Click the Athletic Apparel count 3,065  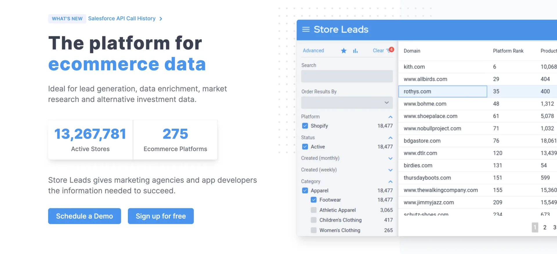pyautogui.click(x=386, y=210)
